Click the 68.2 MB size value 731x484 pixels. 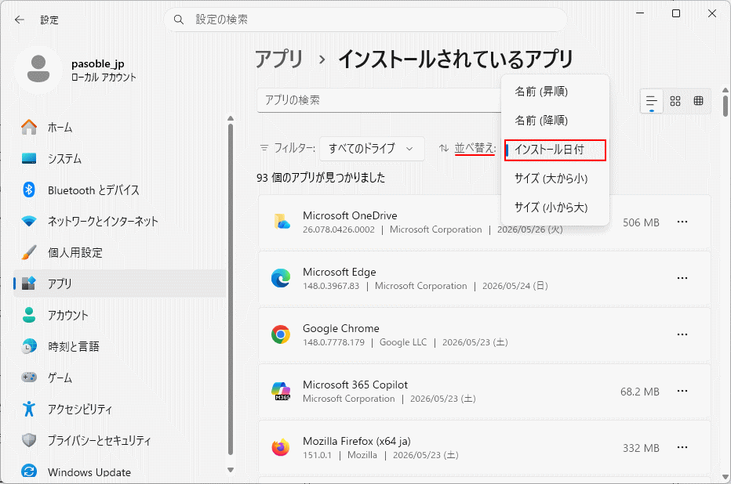click(640, 392)
